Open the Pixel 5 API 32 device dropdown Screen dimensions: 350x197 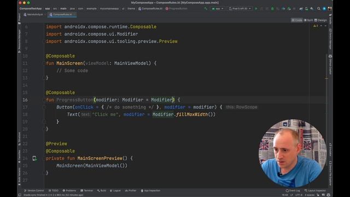[240, 9]
